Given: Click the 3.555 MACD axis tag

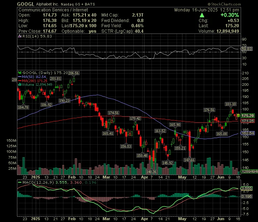Looking at the screenshot, I should (246, 188).
